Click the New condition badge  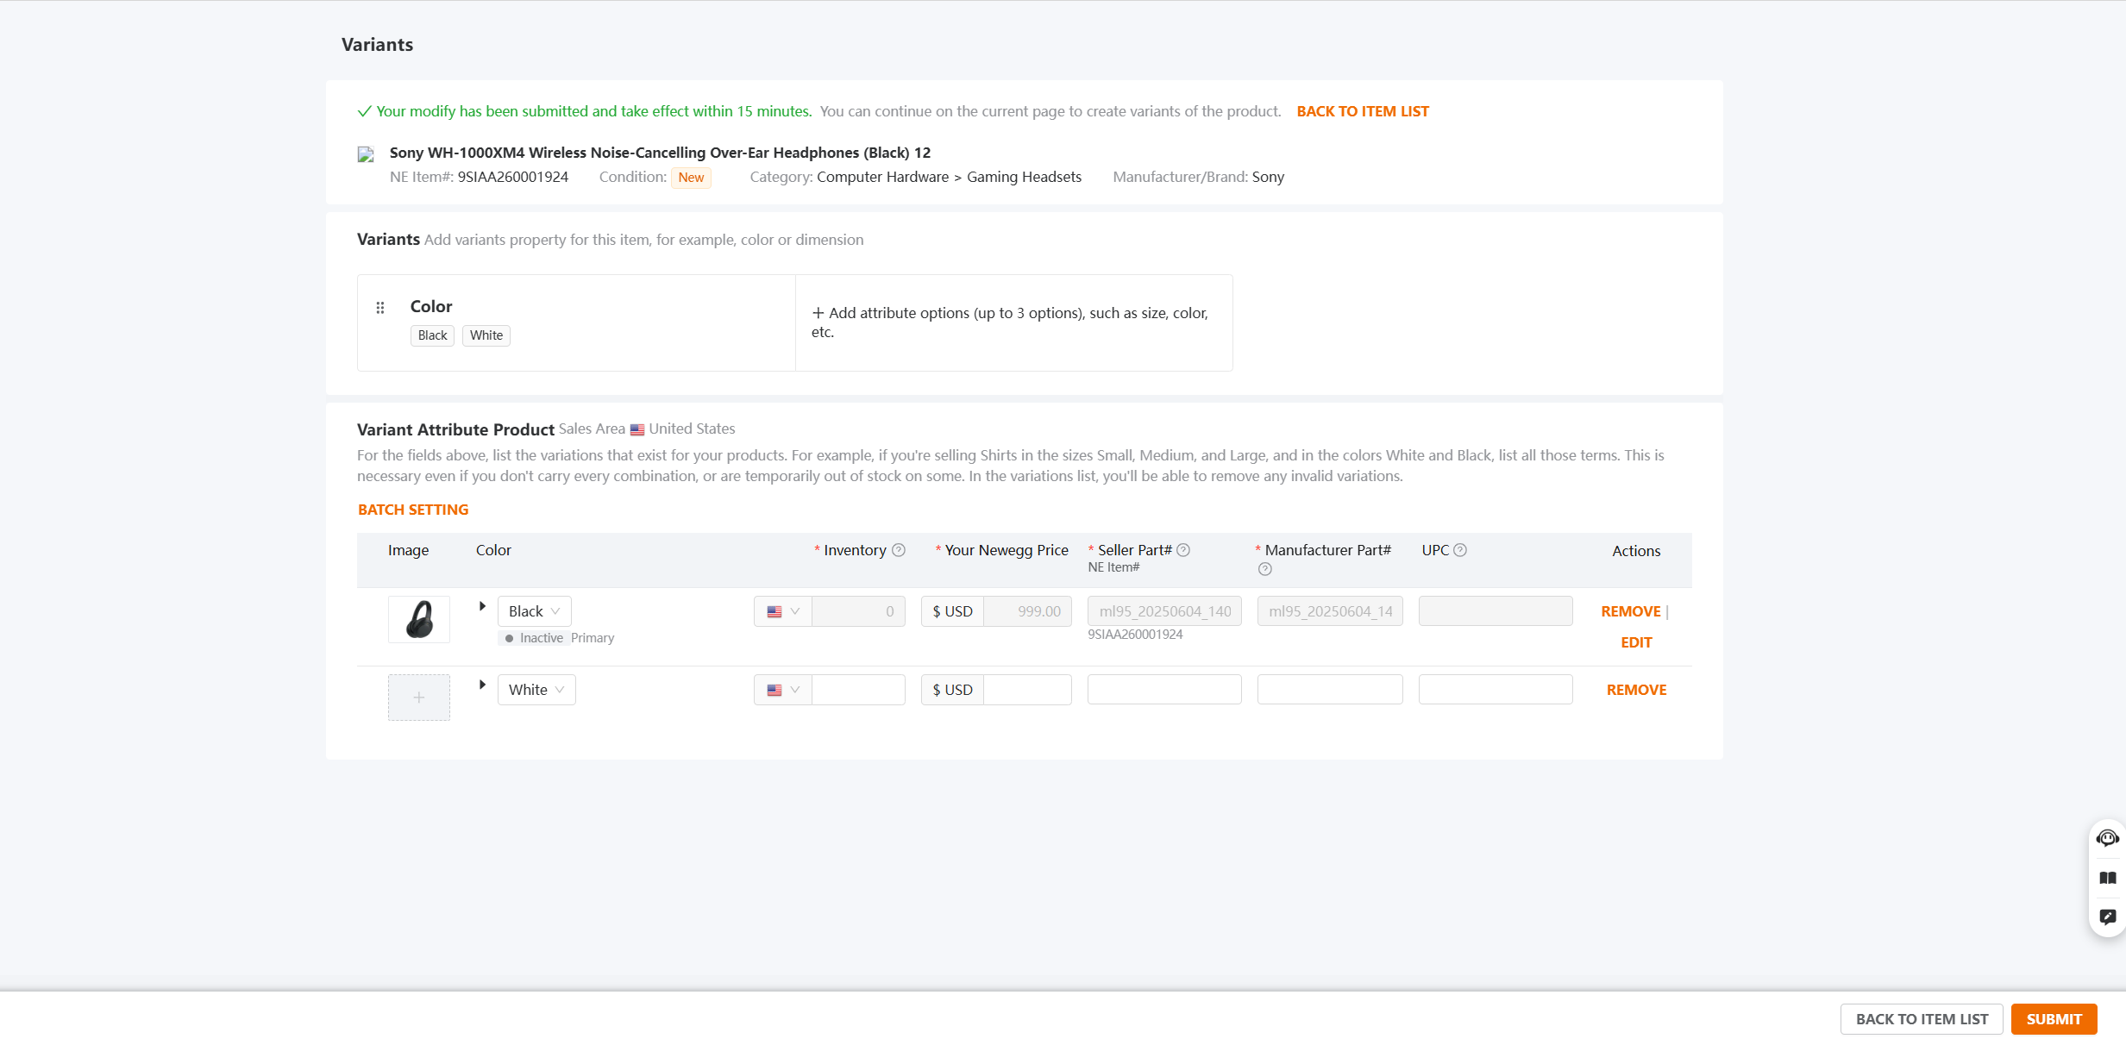coord(691,178)
